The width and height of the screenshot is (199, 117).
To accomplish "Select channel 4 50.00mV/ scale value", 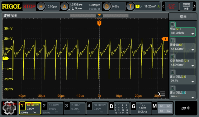I will click(x=100, y=105).
